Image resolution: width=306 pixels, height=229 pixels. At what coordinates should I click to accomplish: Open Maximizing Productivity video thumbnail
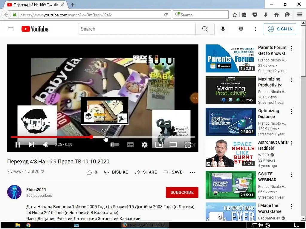pyautogui.click(x=230, y=90)
